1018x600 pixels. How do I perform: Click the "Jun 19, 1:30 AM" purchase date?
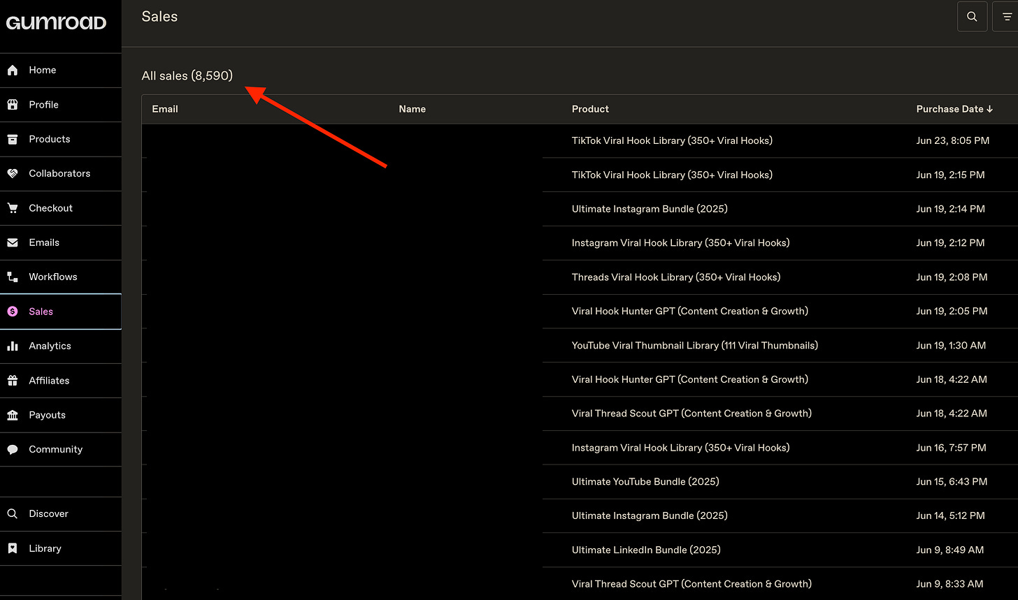coord(951,345)
